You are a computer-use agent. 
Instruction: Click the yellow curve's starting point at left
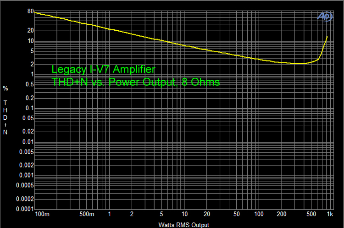[x=35, y=12]
